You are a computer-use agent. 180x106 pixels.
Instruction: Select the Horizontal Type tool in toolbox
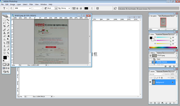[8, 43]
